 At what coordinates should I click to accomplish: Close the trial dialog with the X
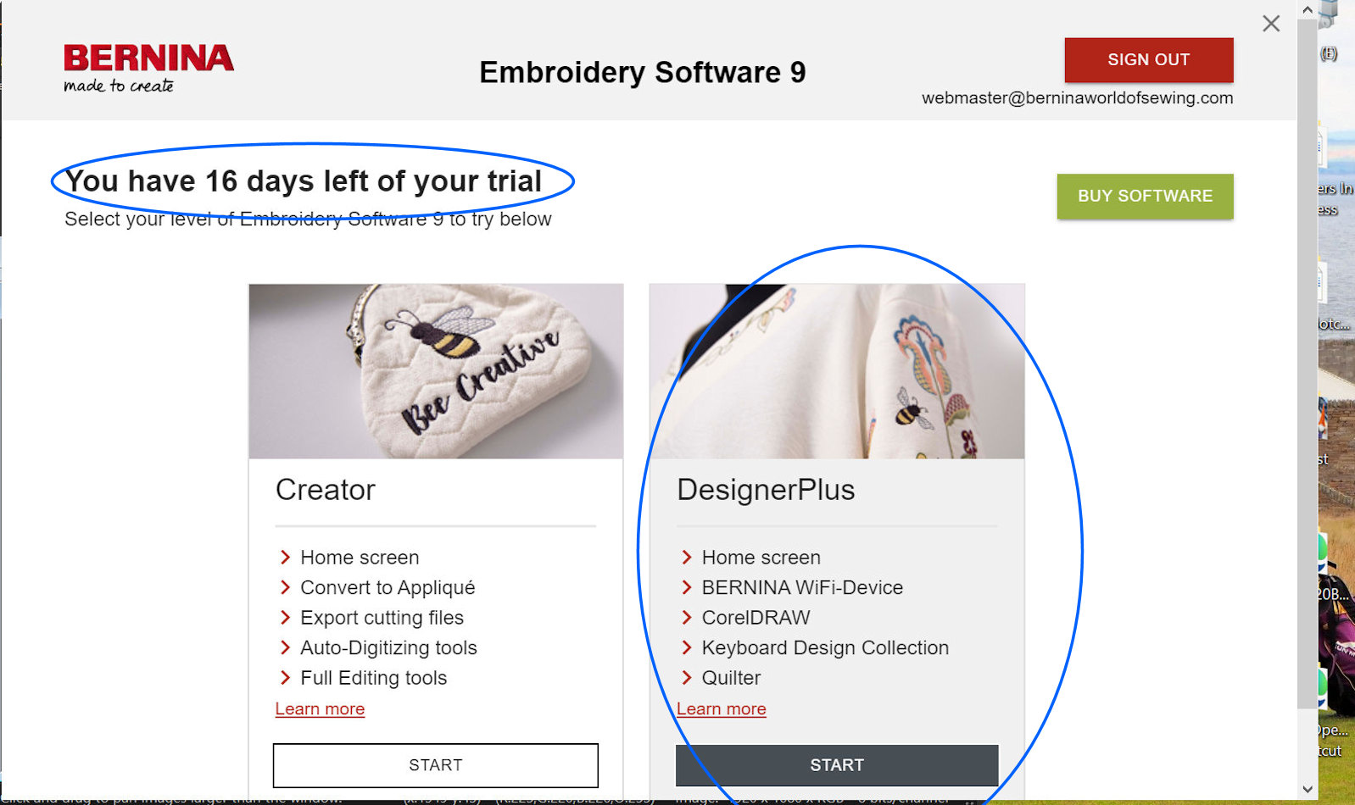(x=1271, y=24)
